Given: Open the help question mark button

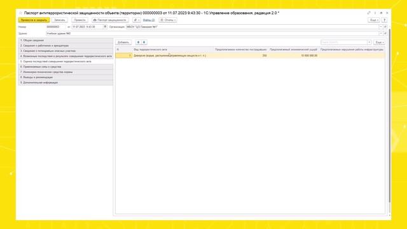Looking at the screenshot, I should 384,20.
